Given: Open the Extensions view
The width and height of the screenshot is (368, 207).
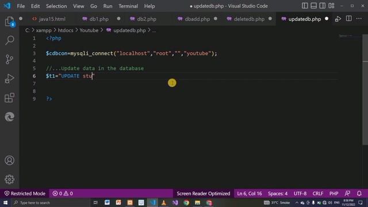Looking at the screenshot, I should [9, 98].
